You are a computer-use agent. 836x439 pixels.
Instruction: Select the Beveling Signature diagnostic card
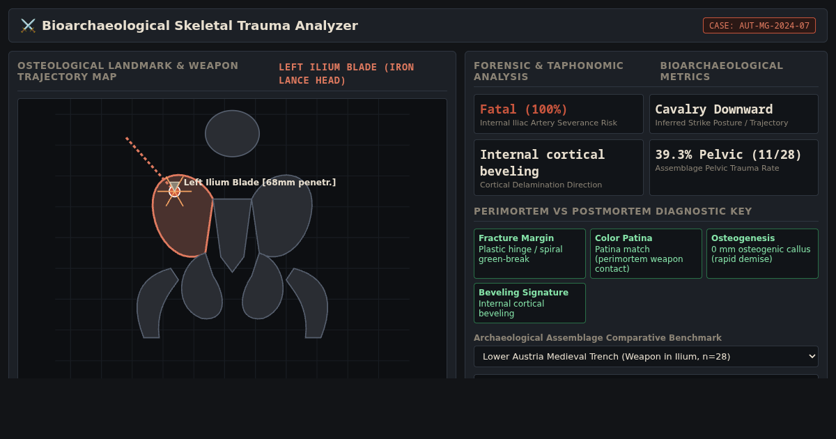(x=529, y=303)
